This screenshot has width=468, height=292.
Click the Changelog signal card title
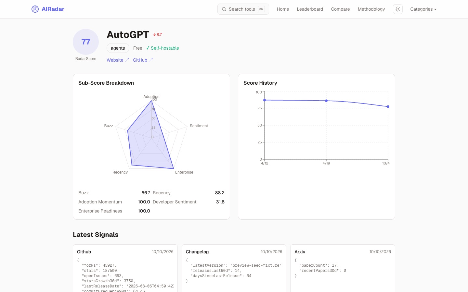197,252
